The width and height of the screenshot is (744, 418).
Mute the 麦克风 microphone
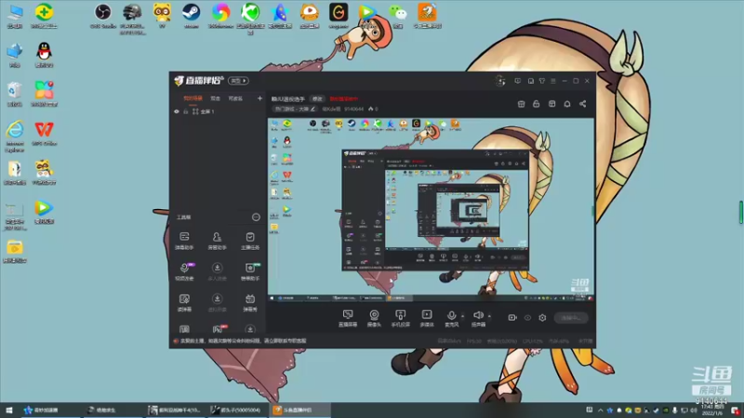[451, 318]
